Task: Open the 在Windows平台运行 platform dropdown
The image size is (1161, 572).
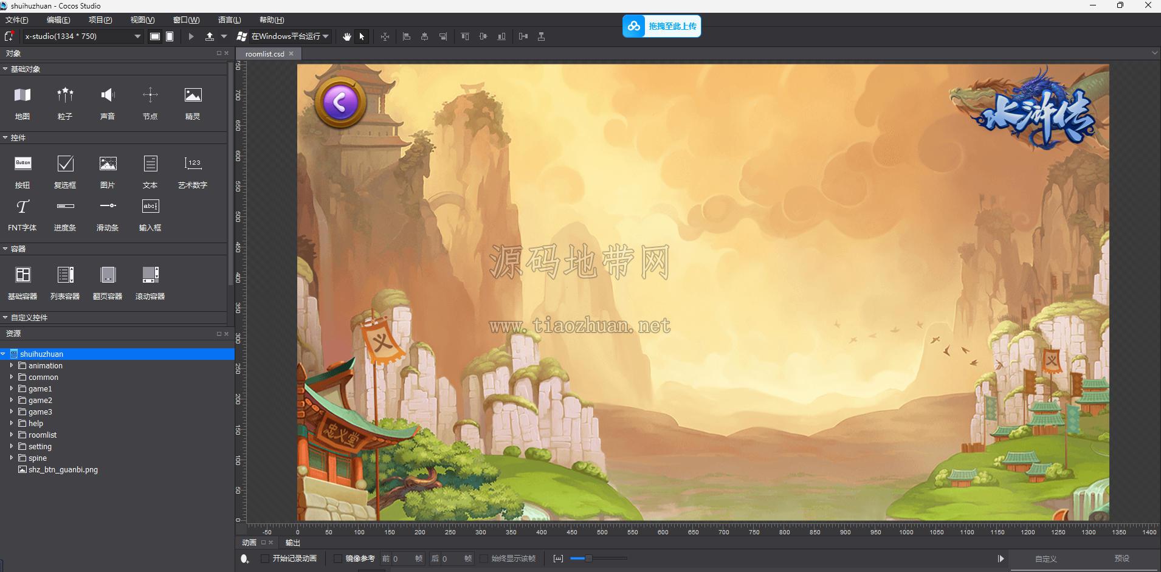Action: tap(291, 36)
